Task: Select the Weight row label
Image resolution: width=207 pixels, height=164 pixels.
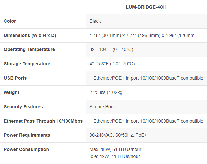Action: pyautogui.click(x=12, y=93)
